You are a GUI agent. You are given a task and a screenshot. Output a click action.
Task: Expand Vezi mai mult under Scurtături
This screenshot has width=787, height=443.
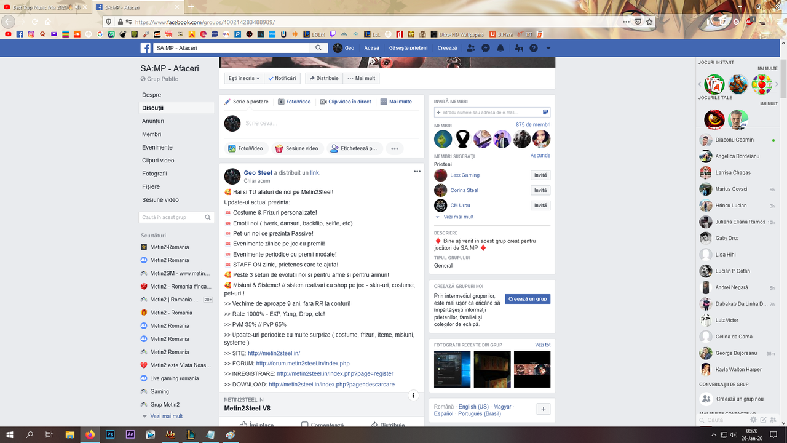tap(166, 416)
